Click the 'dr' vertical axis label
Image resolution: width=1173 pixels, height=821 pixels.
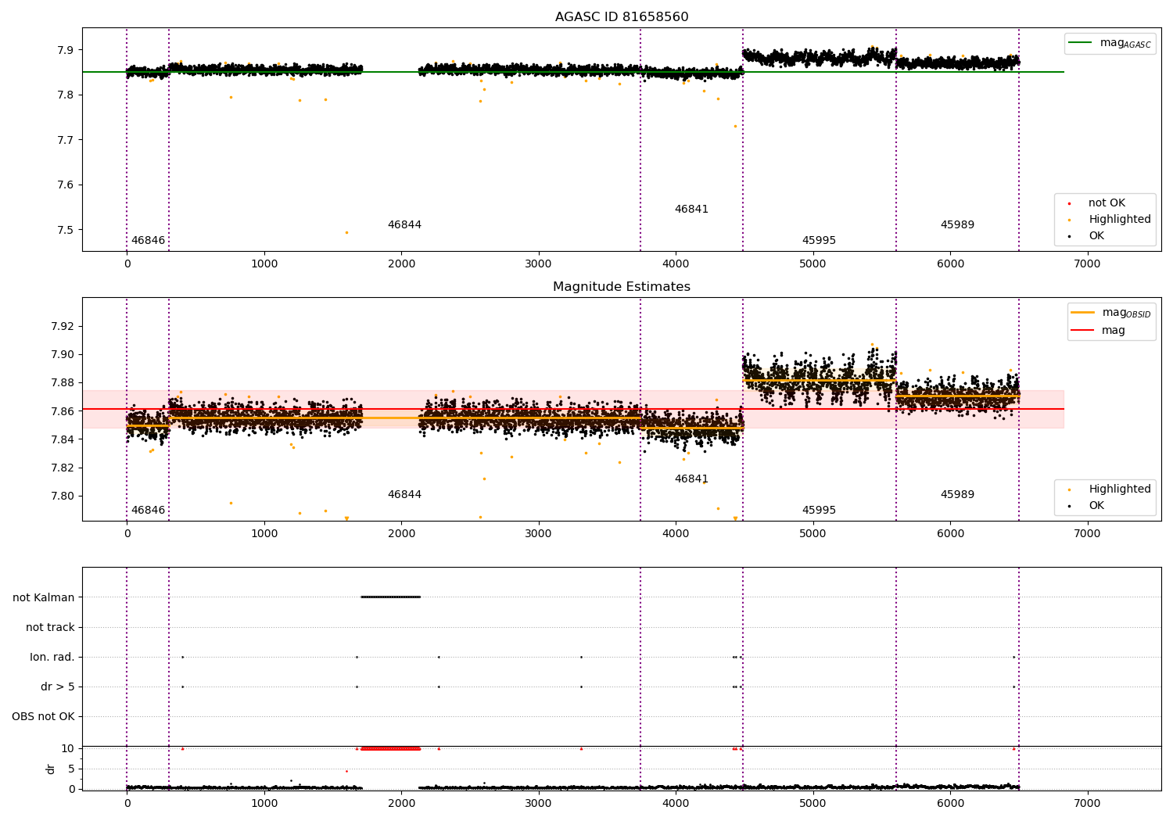point(51,769)
